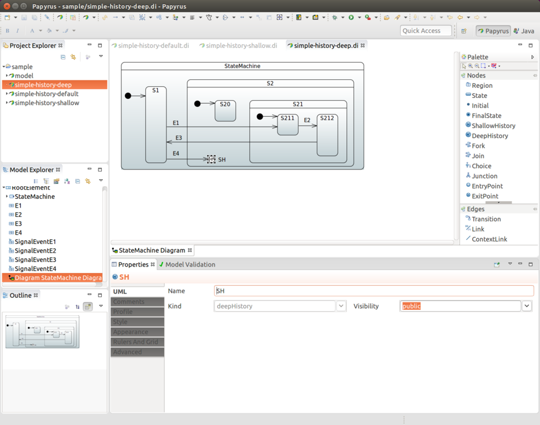Toggle Link with Editor in Model Explorer
This screenshot has height=425, width=540.
(88, 181)
